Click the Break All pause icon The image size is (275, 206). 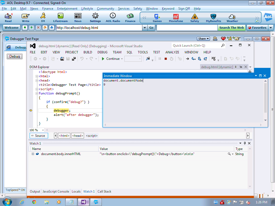(160, 59)
